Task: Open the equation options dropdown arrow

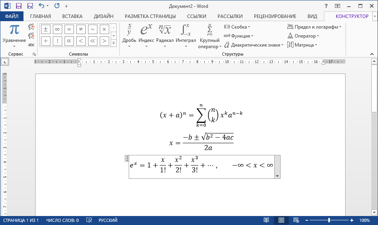Action: pos(277,176)
